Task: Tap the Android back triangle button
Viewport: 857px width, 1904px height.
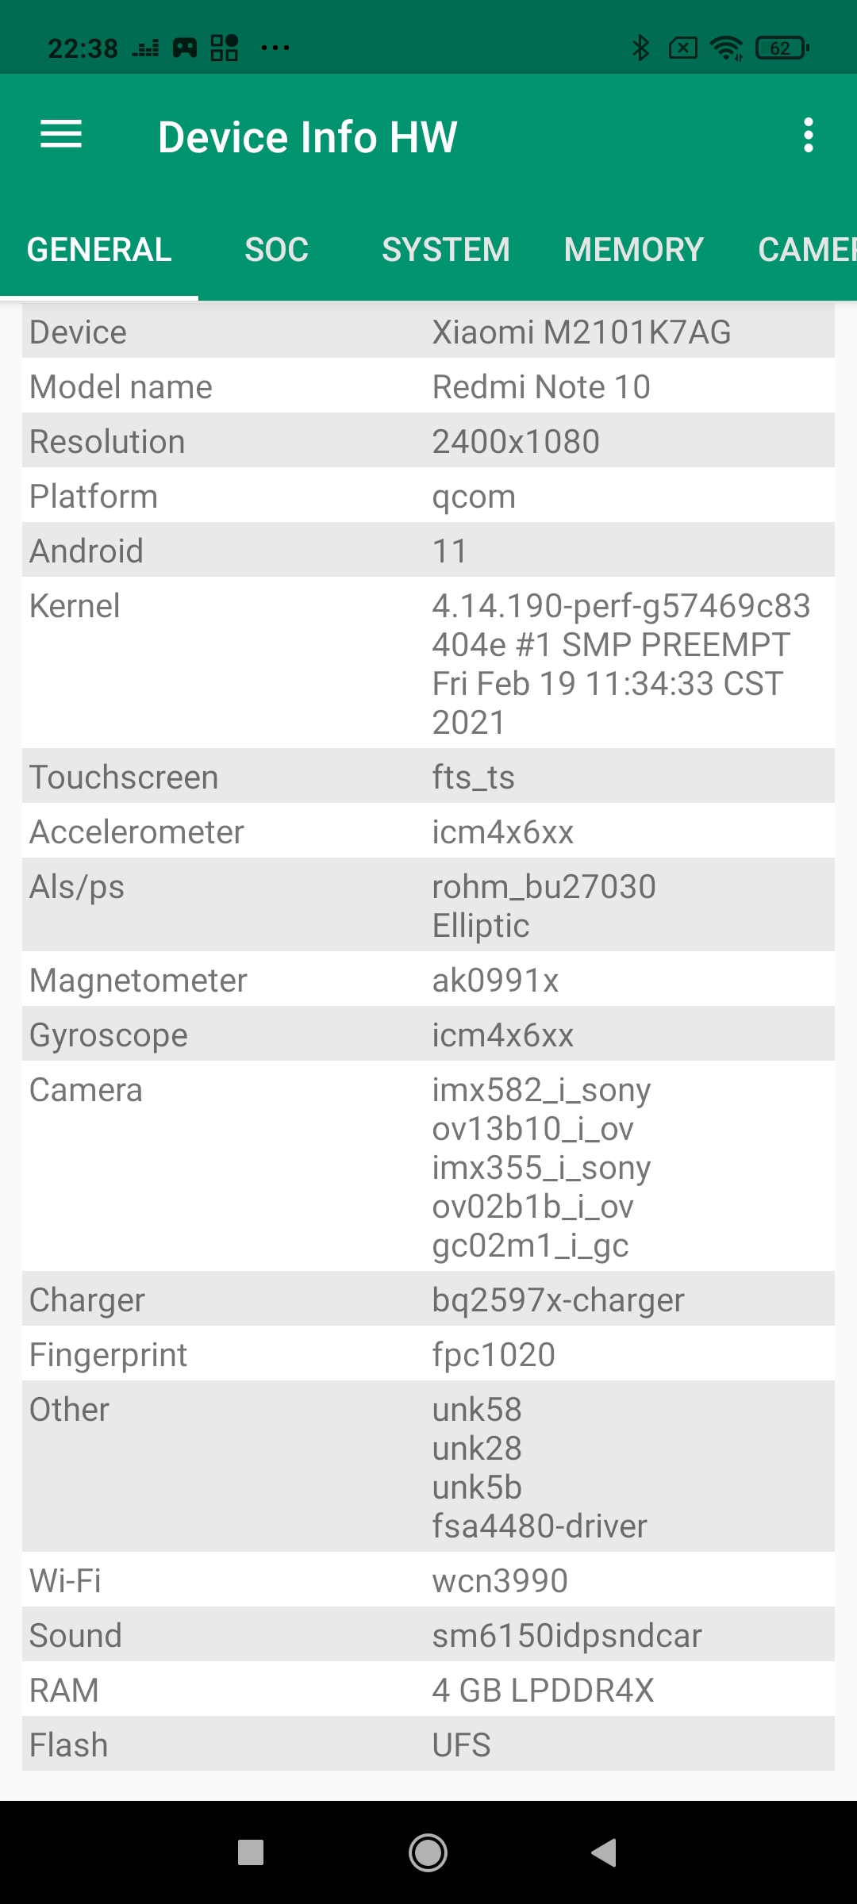Action: [x=605, y=1852]
